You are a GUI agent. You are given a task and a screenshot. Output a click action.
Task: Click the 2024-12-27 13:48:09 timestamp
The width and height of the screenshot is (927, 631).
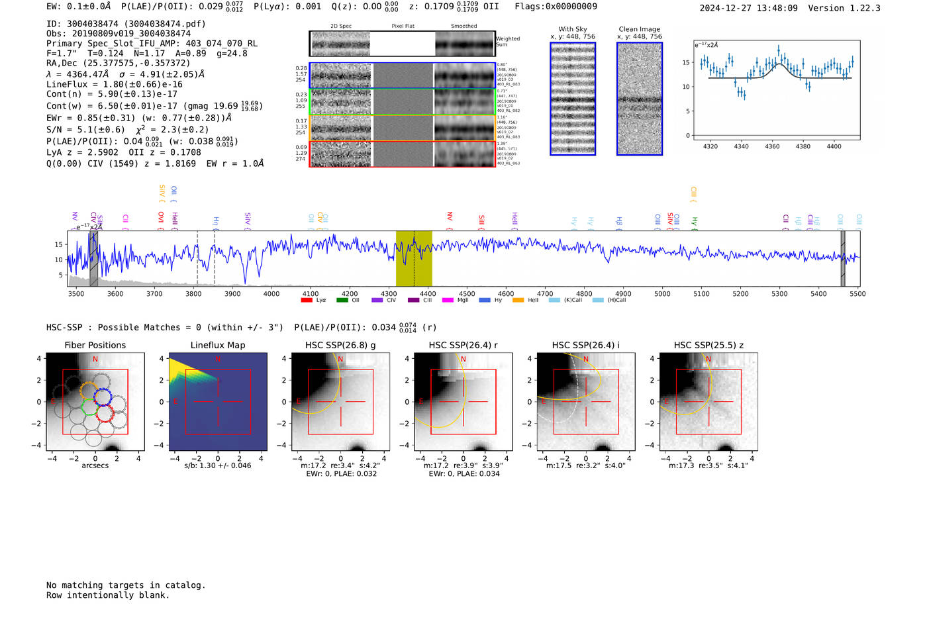[748, 9]
